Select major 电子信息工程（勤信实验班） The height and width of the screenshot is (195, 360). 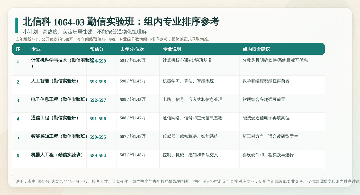coord(59,100)
